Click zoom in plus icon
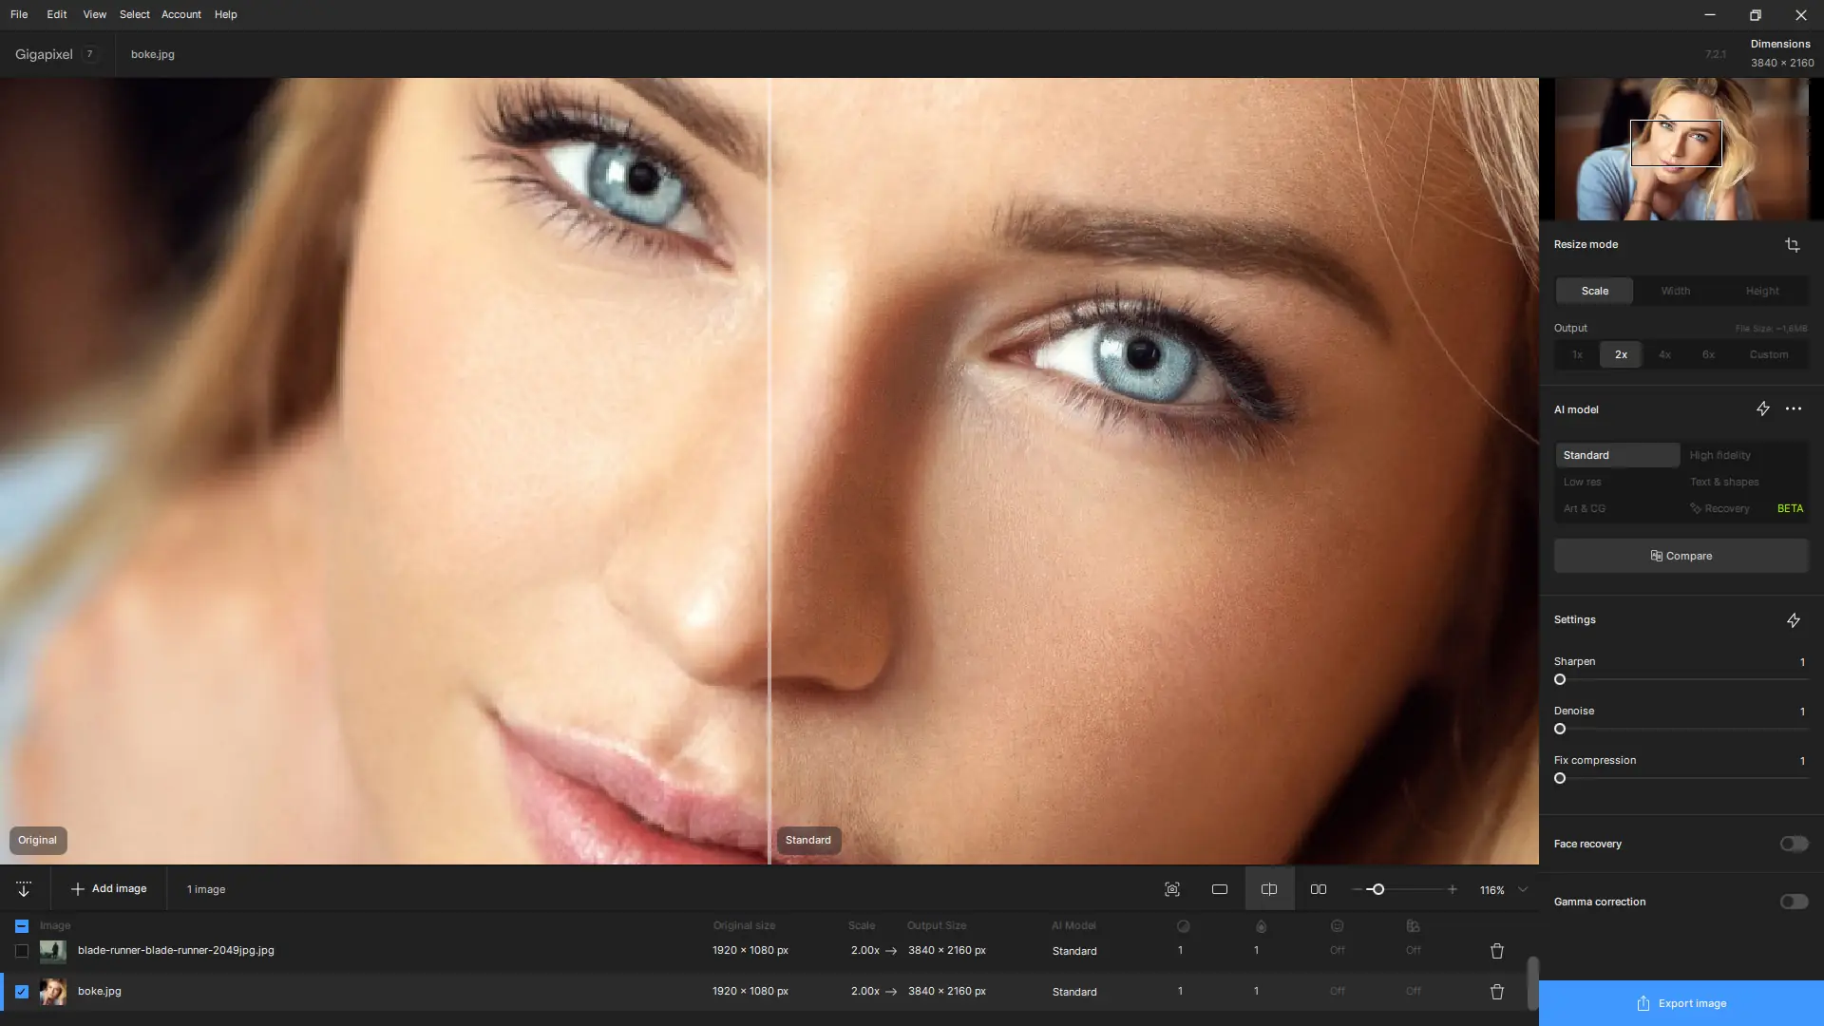Viewport: 1824px width, 1026px height. tap(1452, 890)
